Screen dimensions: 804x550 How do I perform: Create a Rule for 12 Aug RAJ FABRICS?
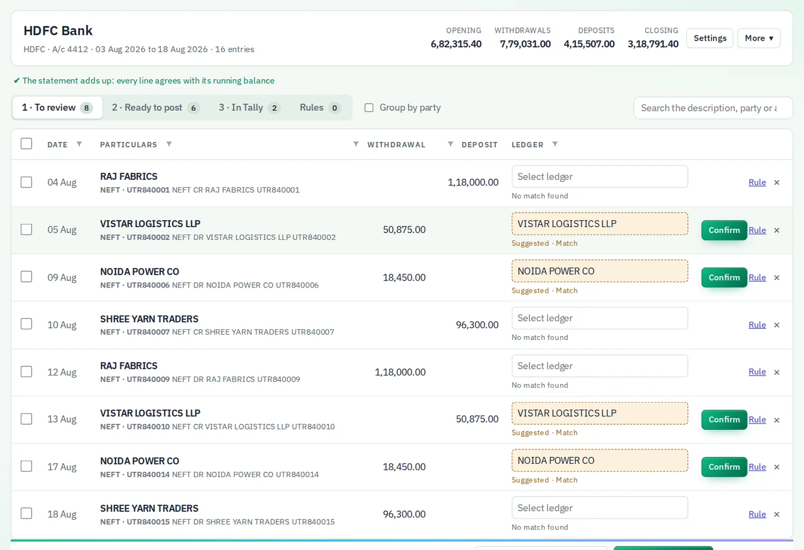(757, 372)
